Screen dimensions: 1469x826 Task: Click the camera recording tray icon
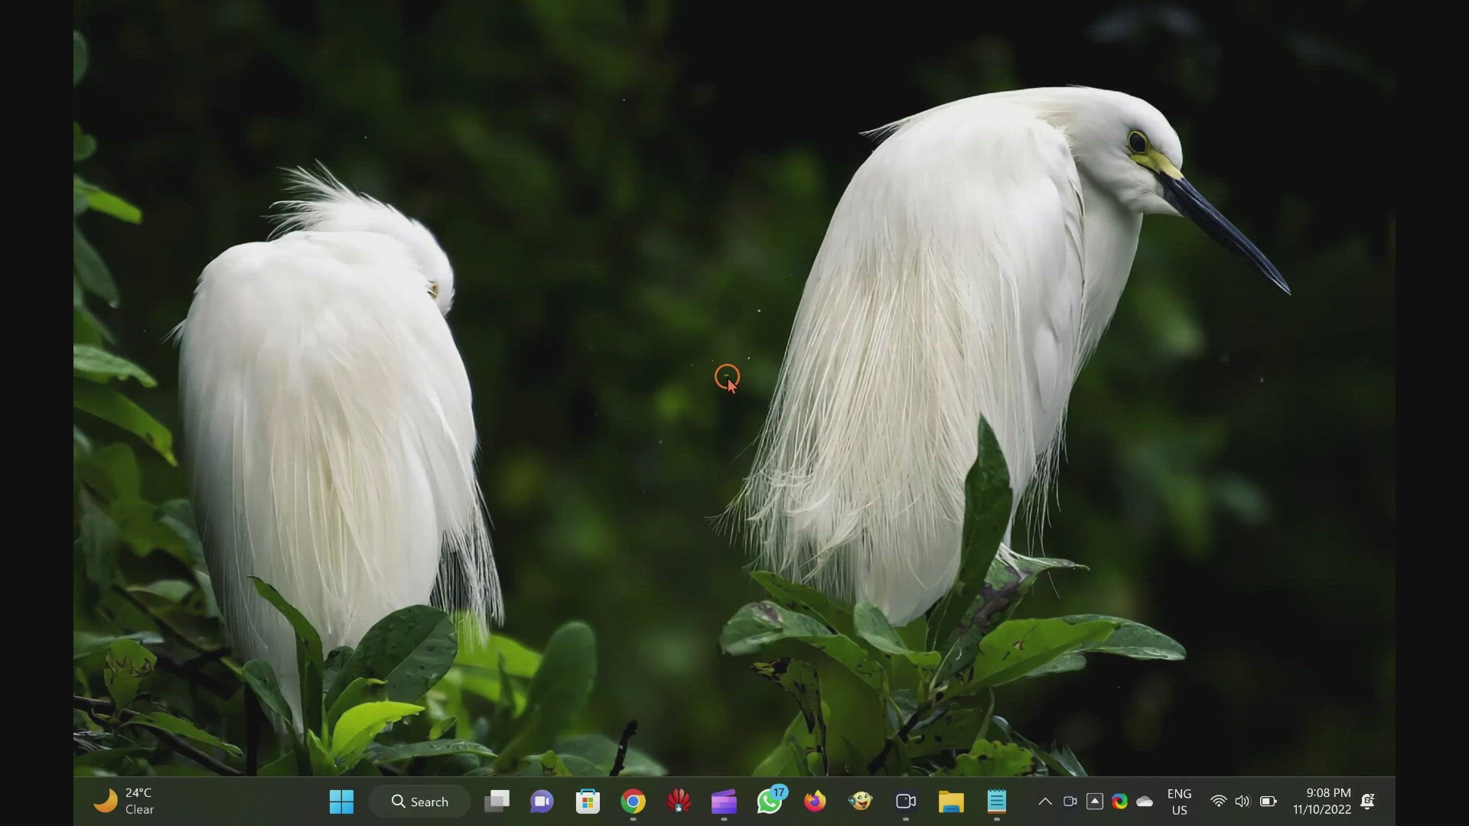click(1070, 802)
